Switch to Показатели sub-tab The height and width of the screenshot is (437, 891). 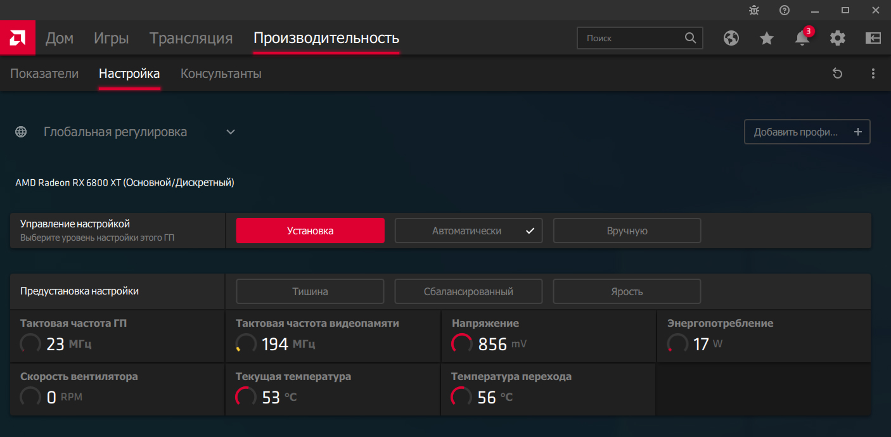(x=44, y=73)
